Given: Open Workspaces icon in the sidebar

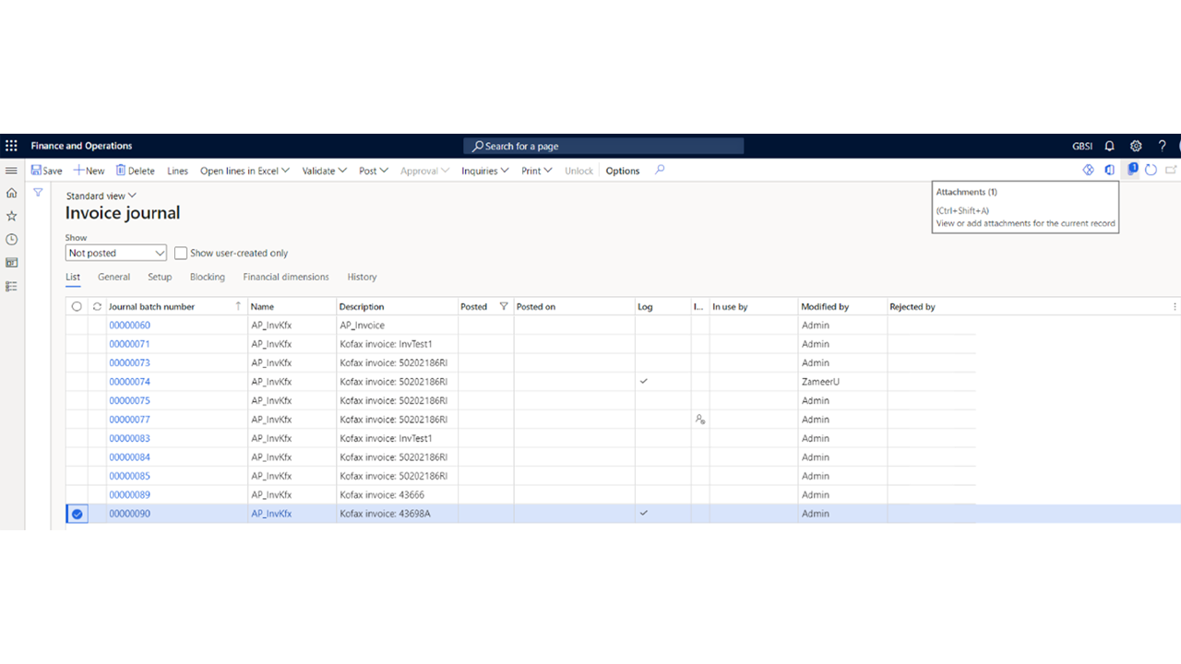Looking at the screenshot, I should (x=11, y=263).
